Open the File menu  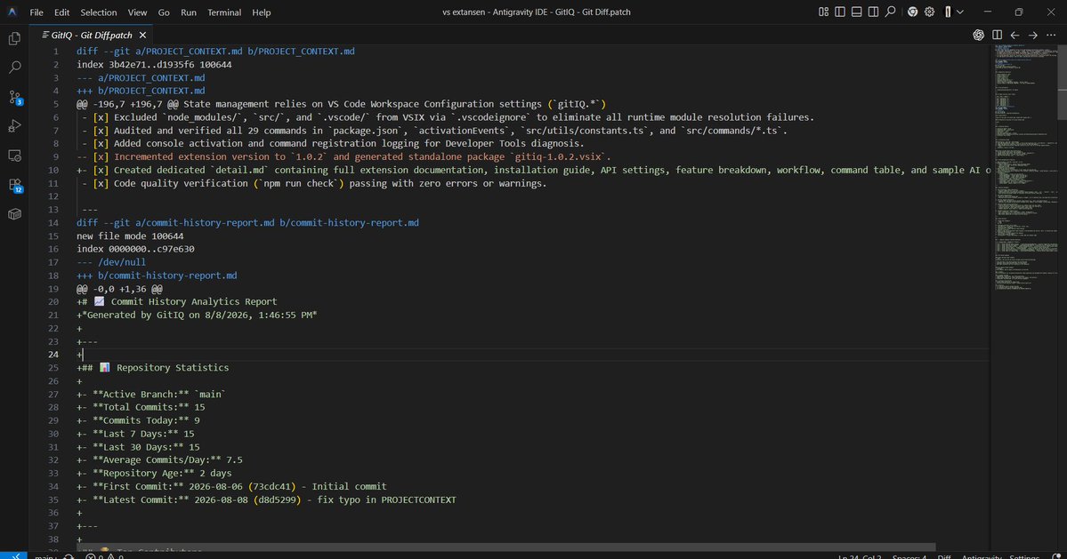click(36, 12)
